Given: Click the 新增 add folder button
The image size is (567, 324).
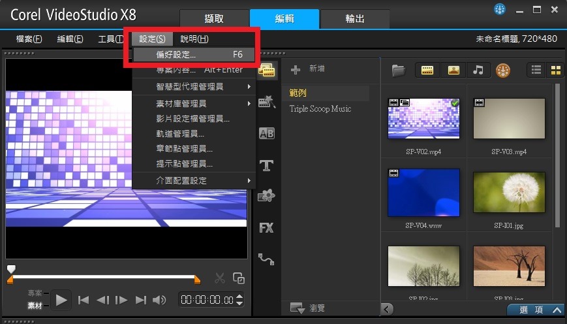Looking at the screenshot, I should click(x=308, y=69).
